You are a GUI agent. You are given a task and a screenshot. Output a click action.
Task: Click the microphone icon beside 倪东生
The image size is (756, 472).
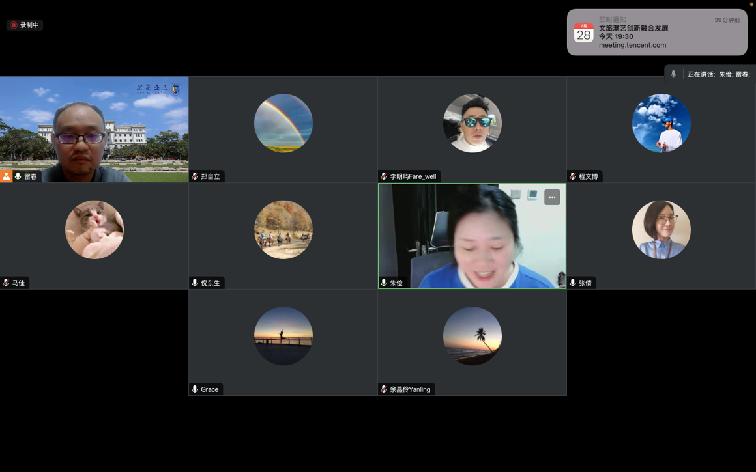[x=195, y=283]
